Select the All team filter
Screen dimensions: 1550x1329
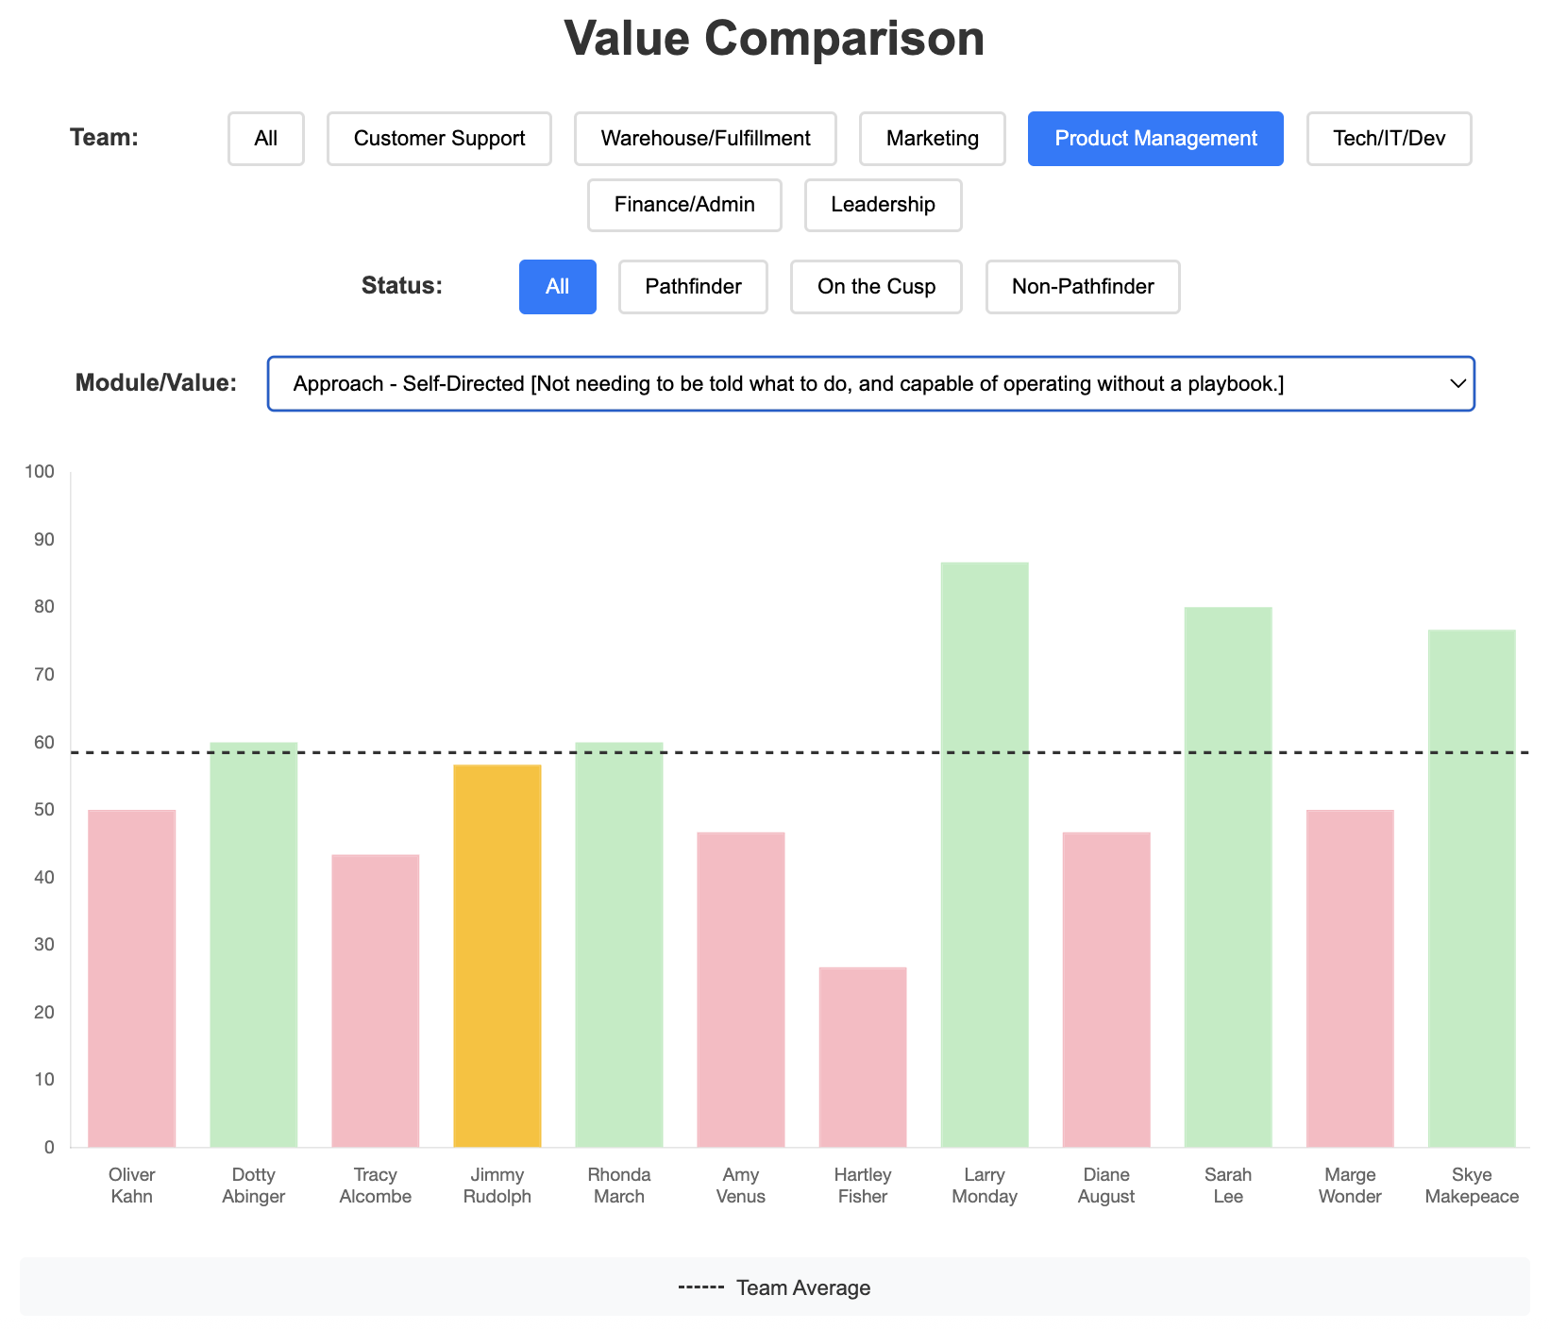click(265, 139)
